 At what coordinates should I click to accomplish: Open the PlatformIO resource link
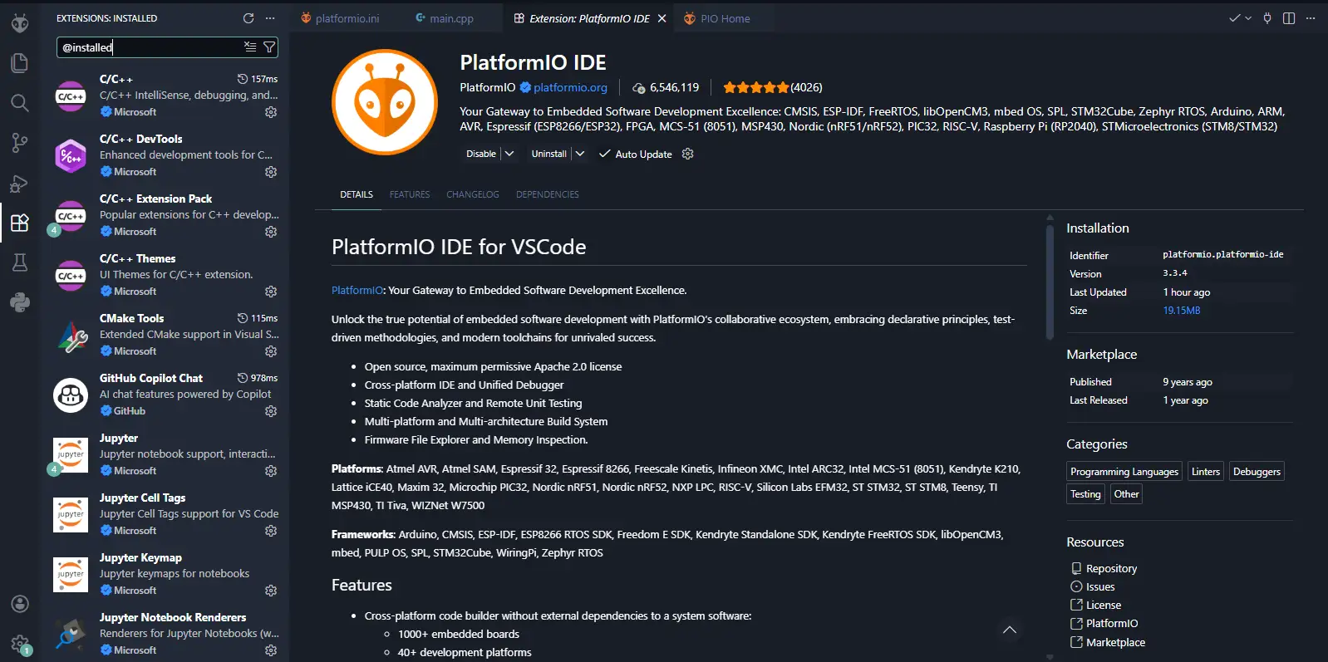tap(1112, 624)
